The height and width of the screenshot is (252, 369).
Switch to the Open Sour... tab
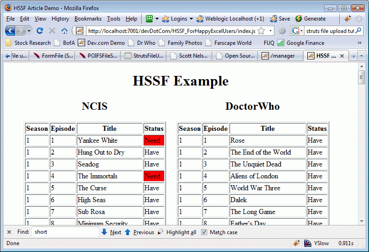click(235, 56)
